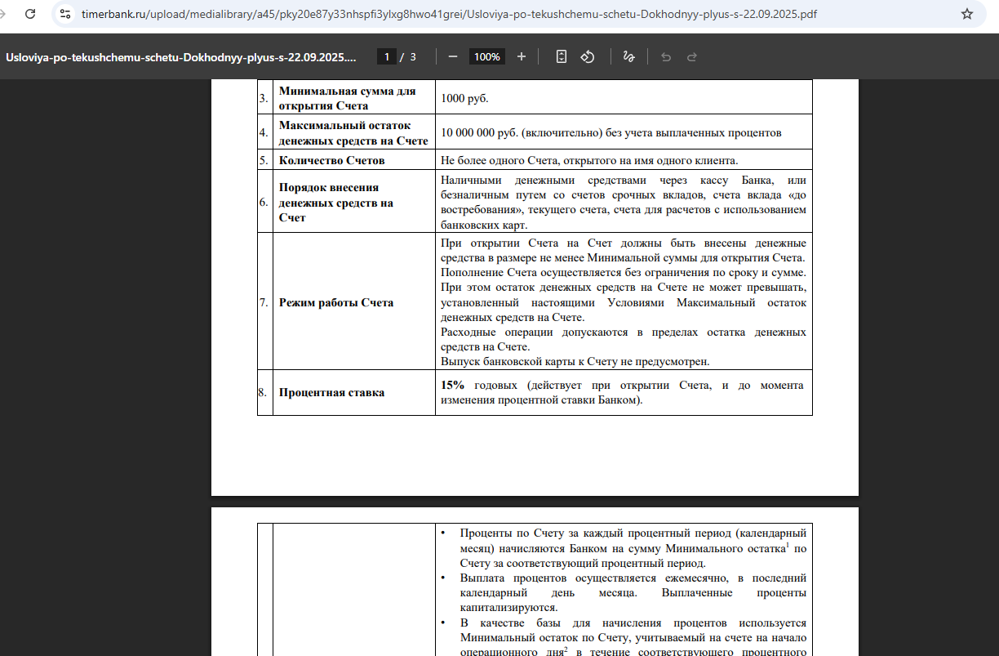Click the redo arrow in PDF toolbar

pos(692,56)
